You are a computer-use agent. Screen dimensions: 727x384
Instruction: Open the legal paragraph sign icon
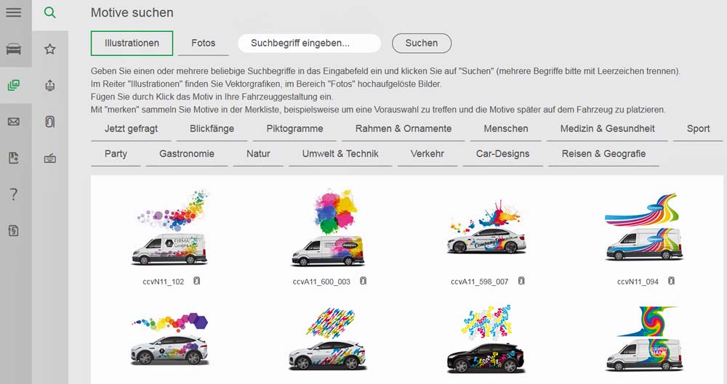(x=13, y=230)
